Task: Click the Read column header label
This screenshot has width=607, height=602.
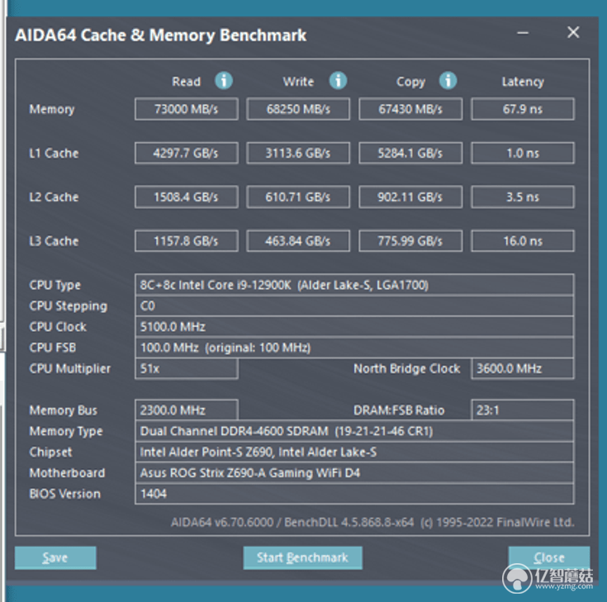Action: point(186,82)
